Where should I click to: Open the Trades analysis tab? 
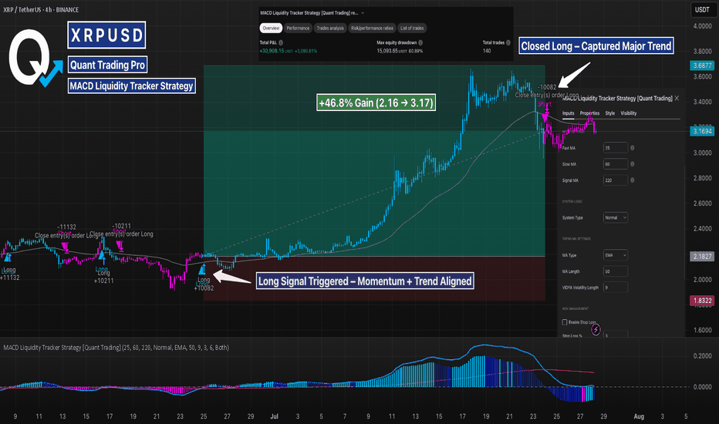(330, 28)
